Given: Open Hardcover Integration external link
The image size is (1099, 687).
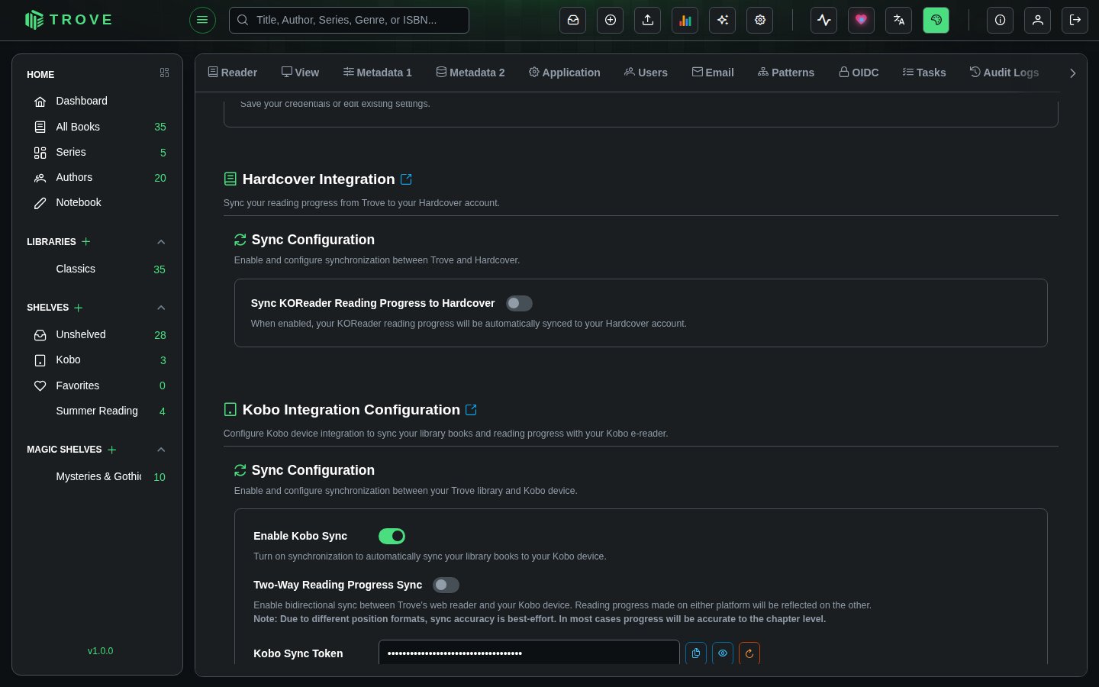Looking at the screenshot, I should tap(407, 179).
